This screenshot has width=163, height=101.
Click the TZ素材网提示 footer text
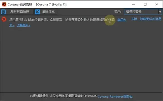[x=64, y=96]
